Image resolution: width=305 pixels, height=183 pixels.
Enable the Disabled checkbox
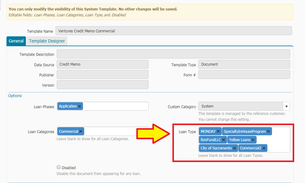click(x=58, y=167)
